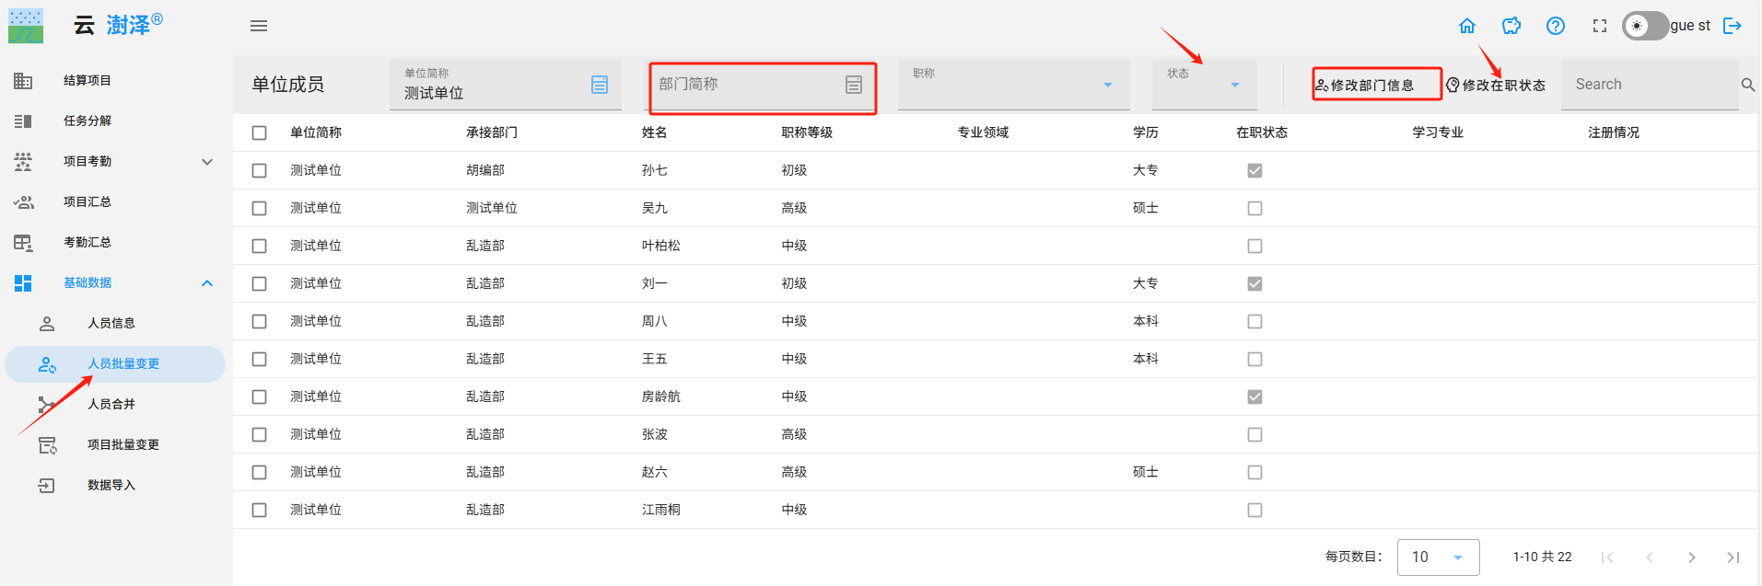Open 人员信息 in the sidebar
Viewport: 1762px width, 586px height.
(111, 323)
